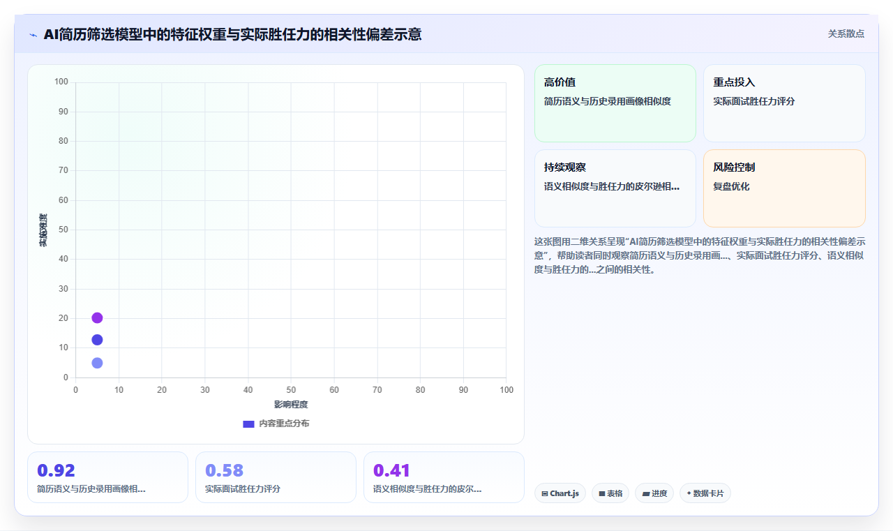Screen dimensions: 893x531
Task: Click the y-axis tick label 100
Action: tap(61, 82)
